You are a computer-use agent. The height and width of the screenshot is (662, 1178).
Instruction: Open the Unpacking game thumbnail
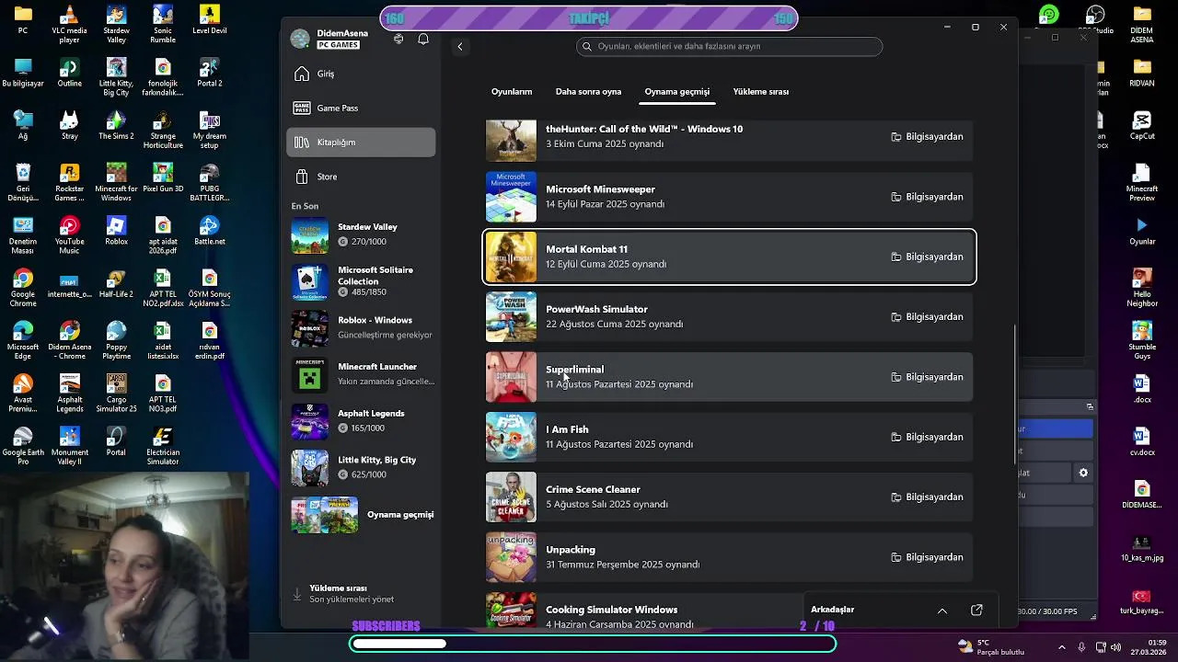[x=511, y=557]
